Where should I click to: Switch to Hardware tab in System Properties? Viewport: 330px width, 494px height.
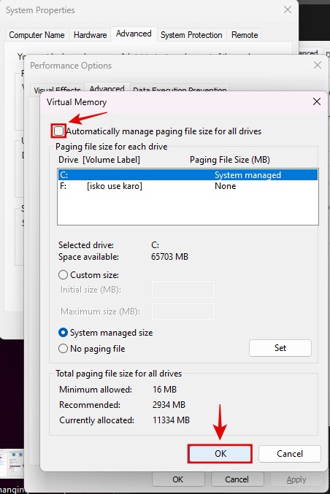(90, 35)
